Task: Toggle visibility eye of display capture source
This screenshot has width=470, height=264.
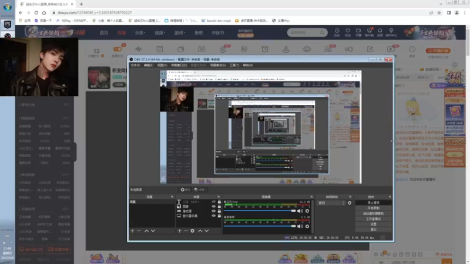Action: point(213,216)
